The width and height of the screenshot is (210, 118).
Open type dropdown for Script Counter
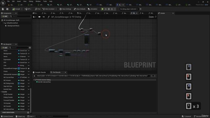pos(21,94)
